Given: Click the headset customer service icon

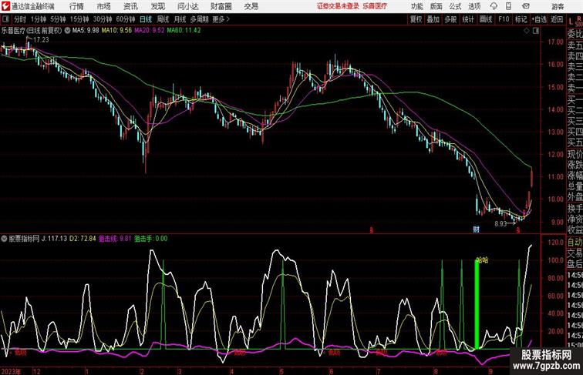Looking at the screenshot, I should (494, 6).
